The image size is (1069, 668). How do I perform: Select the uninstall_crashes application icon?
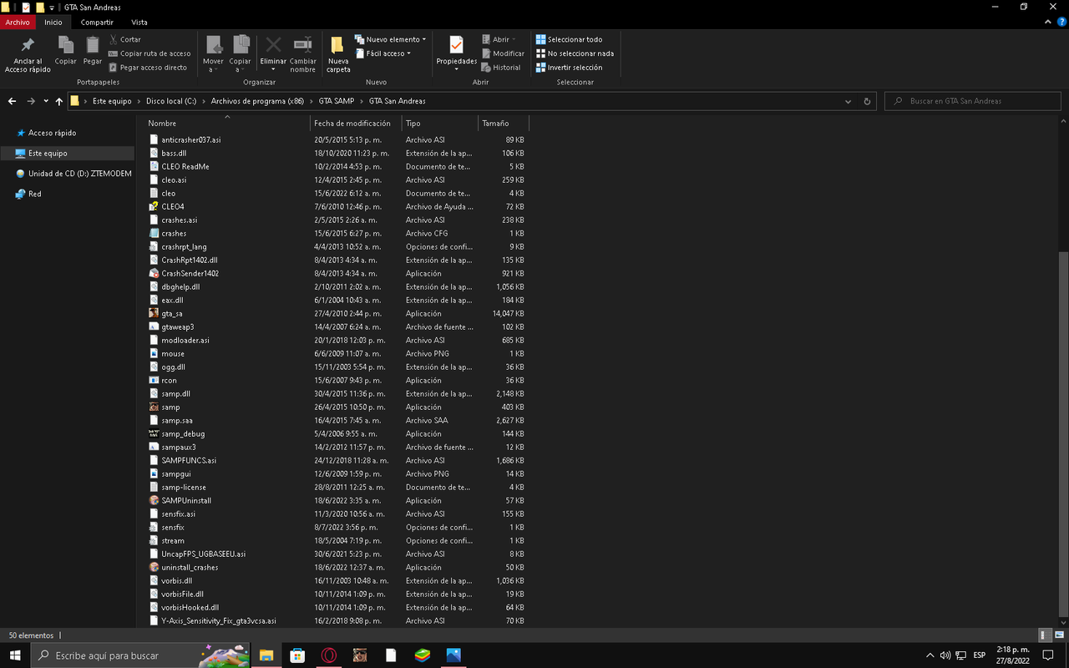154,567
